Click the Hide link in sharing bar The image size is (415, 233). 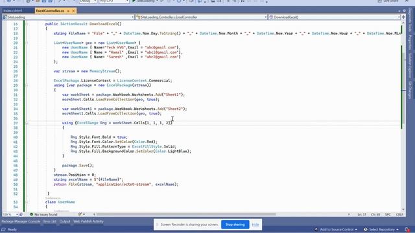point(255,225)
